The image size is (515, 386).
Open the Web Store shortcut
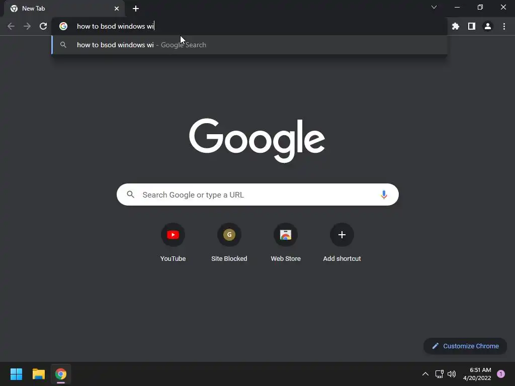click(286, 243)
